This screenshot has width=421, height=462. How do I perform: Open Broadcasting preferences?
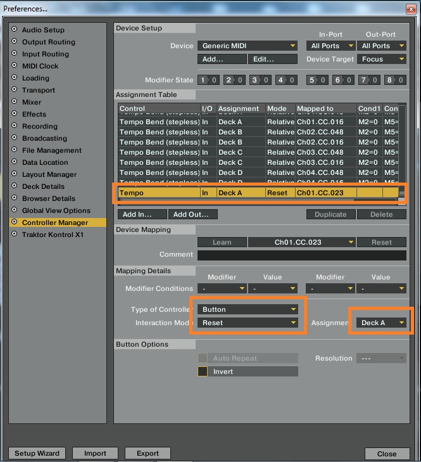pos(44,138)
